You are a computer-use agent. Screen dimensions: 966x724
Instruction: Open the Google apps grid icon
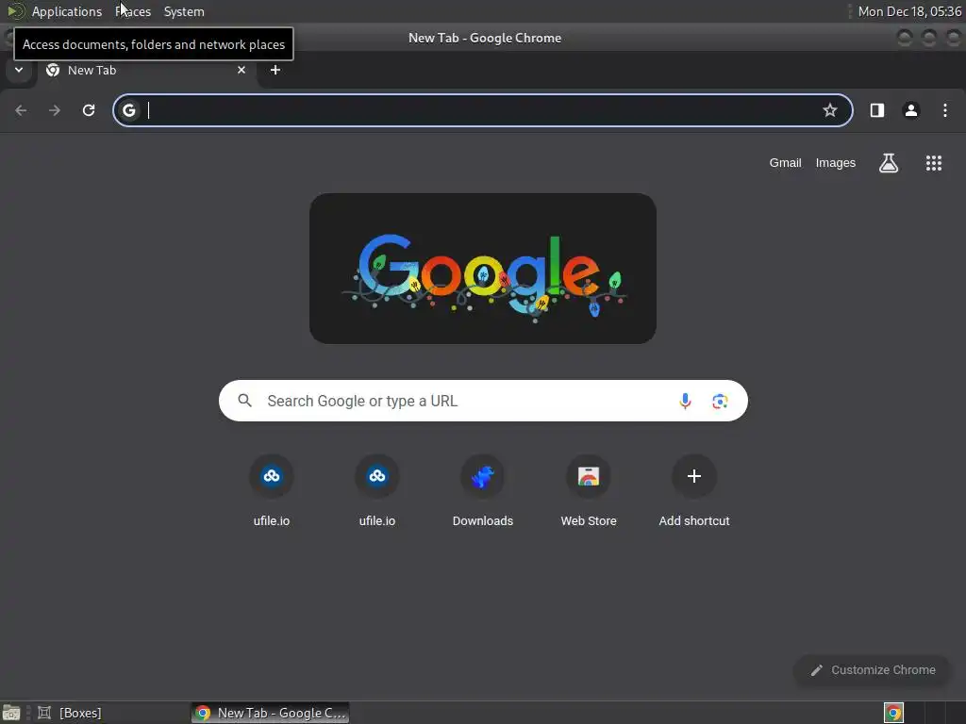coord(934,163)
